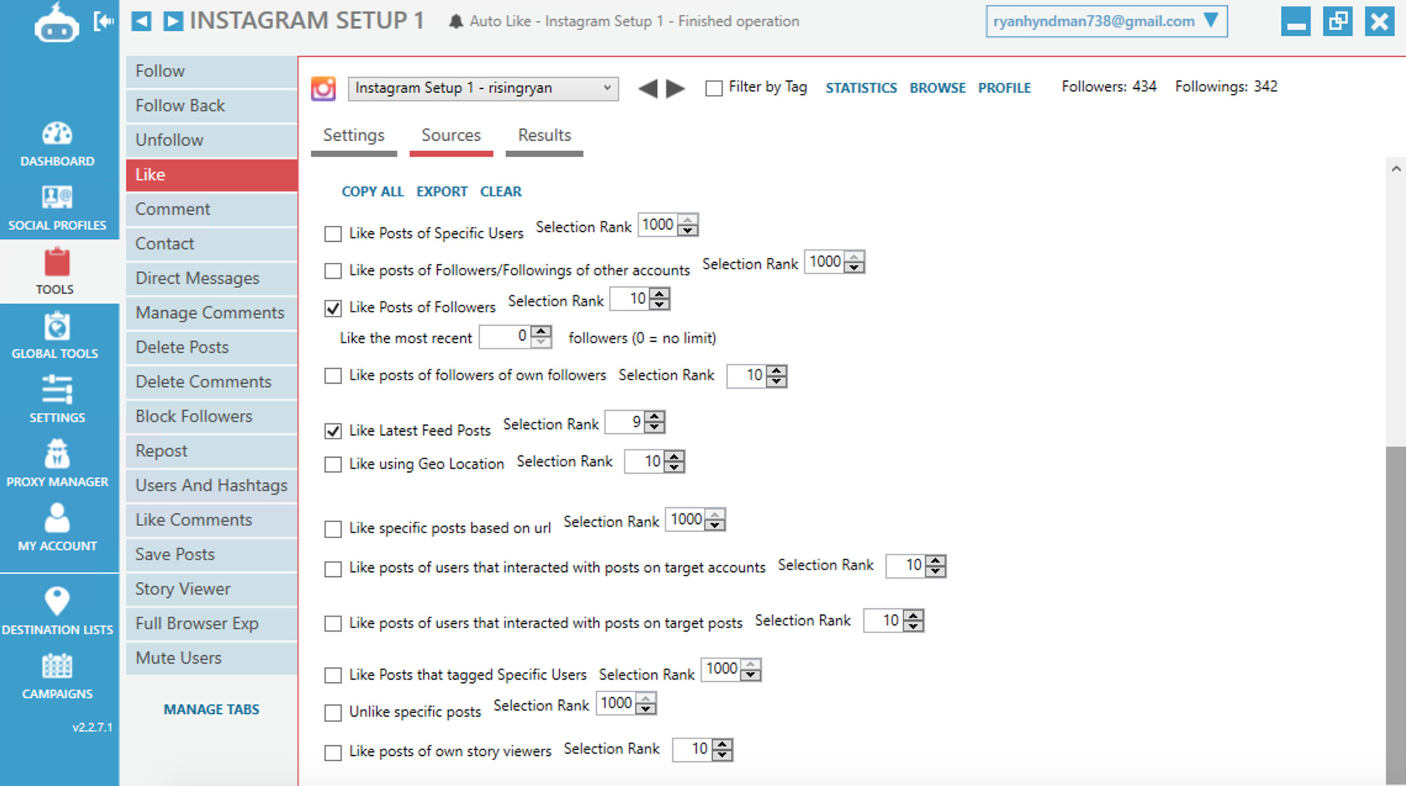Adjust Selection Rank stepper for own story viewers
Screen dimensions: 1406x786
click(x=722, y=750)
